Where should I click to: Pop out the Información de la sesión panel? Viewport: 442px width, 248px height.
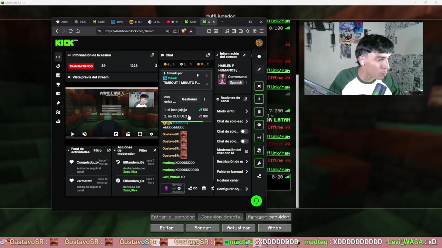pyautogui.click(x=152, y=55)
